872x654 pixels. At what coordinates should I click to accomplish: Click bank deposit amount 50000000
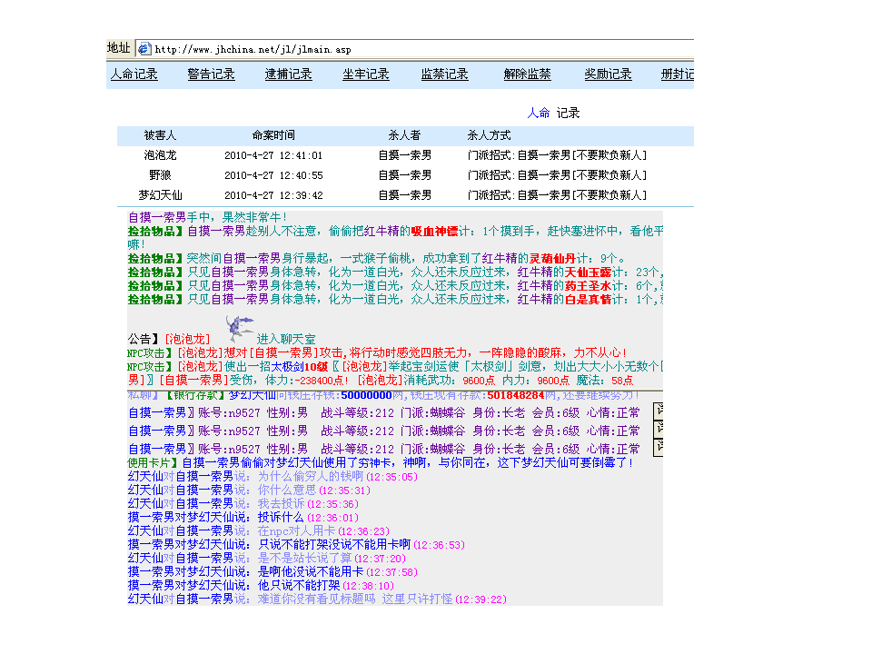tap(366, 395)
